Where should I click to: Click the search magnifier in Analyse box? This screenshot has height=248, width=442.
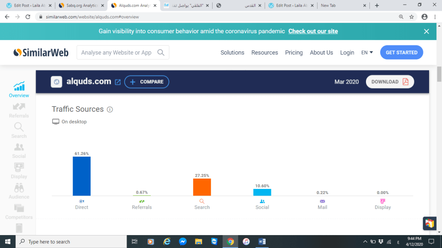pos(161,53)
